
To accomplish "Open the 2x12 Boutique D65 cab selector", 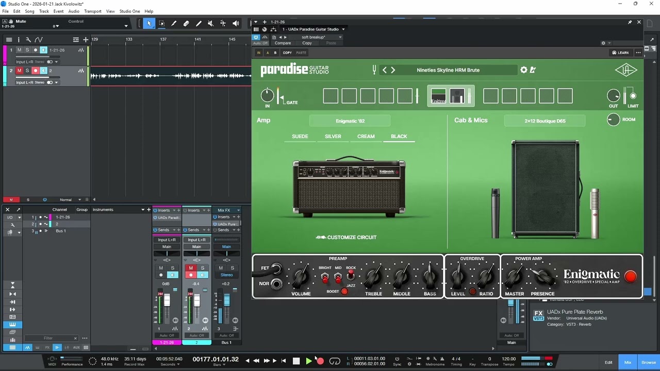I will coord(545,121).
